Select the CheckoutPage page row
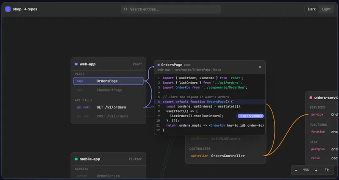Screen dimensions: 339x180 tap(108, 90)
